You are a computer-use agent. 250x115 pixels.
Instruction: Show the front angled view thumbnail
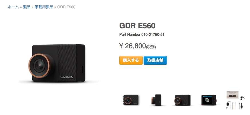(x=131, y=100)
